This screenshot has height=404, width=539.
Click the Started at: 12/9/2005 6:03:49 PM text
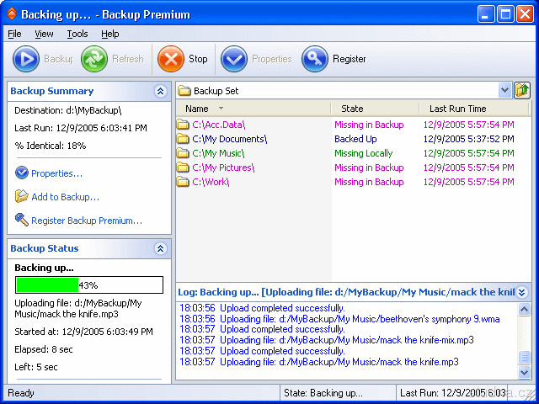[x=83, y=332]
